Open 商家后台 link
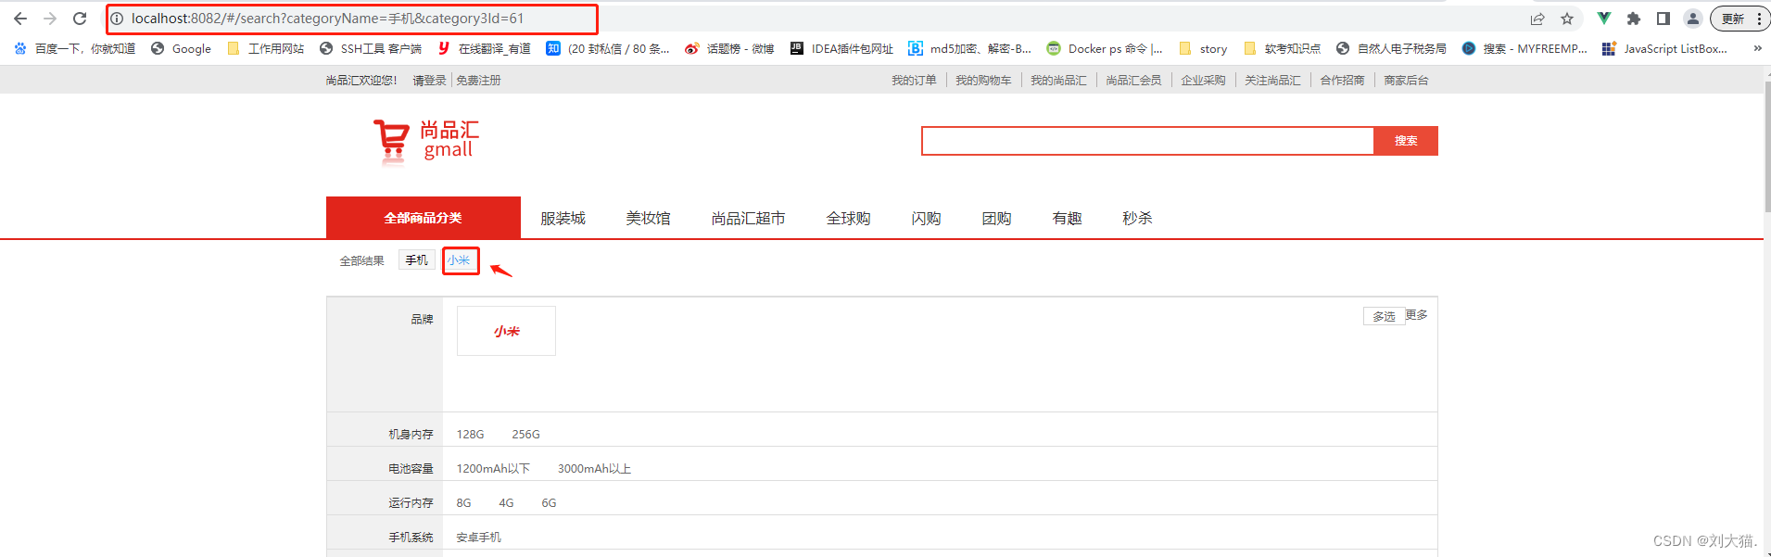 [x=1406, y=81]
